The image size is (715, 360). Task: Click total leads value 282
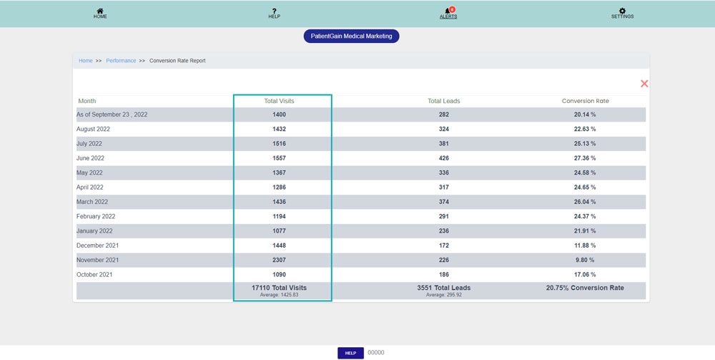[x=444, y=115]
